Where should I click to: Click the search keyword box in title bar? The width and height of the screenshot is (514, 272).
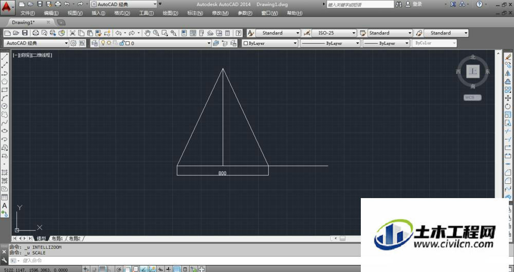[360, 4]
